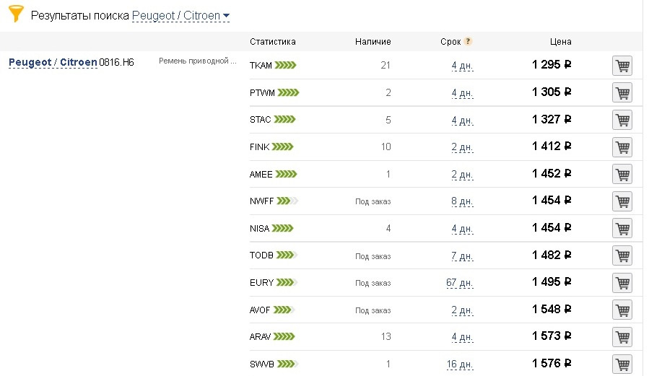The height and width of the screenshot is (376, 649).
Task: Add NWFF offer to cart
Action: [x=622, y=201]
